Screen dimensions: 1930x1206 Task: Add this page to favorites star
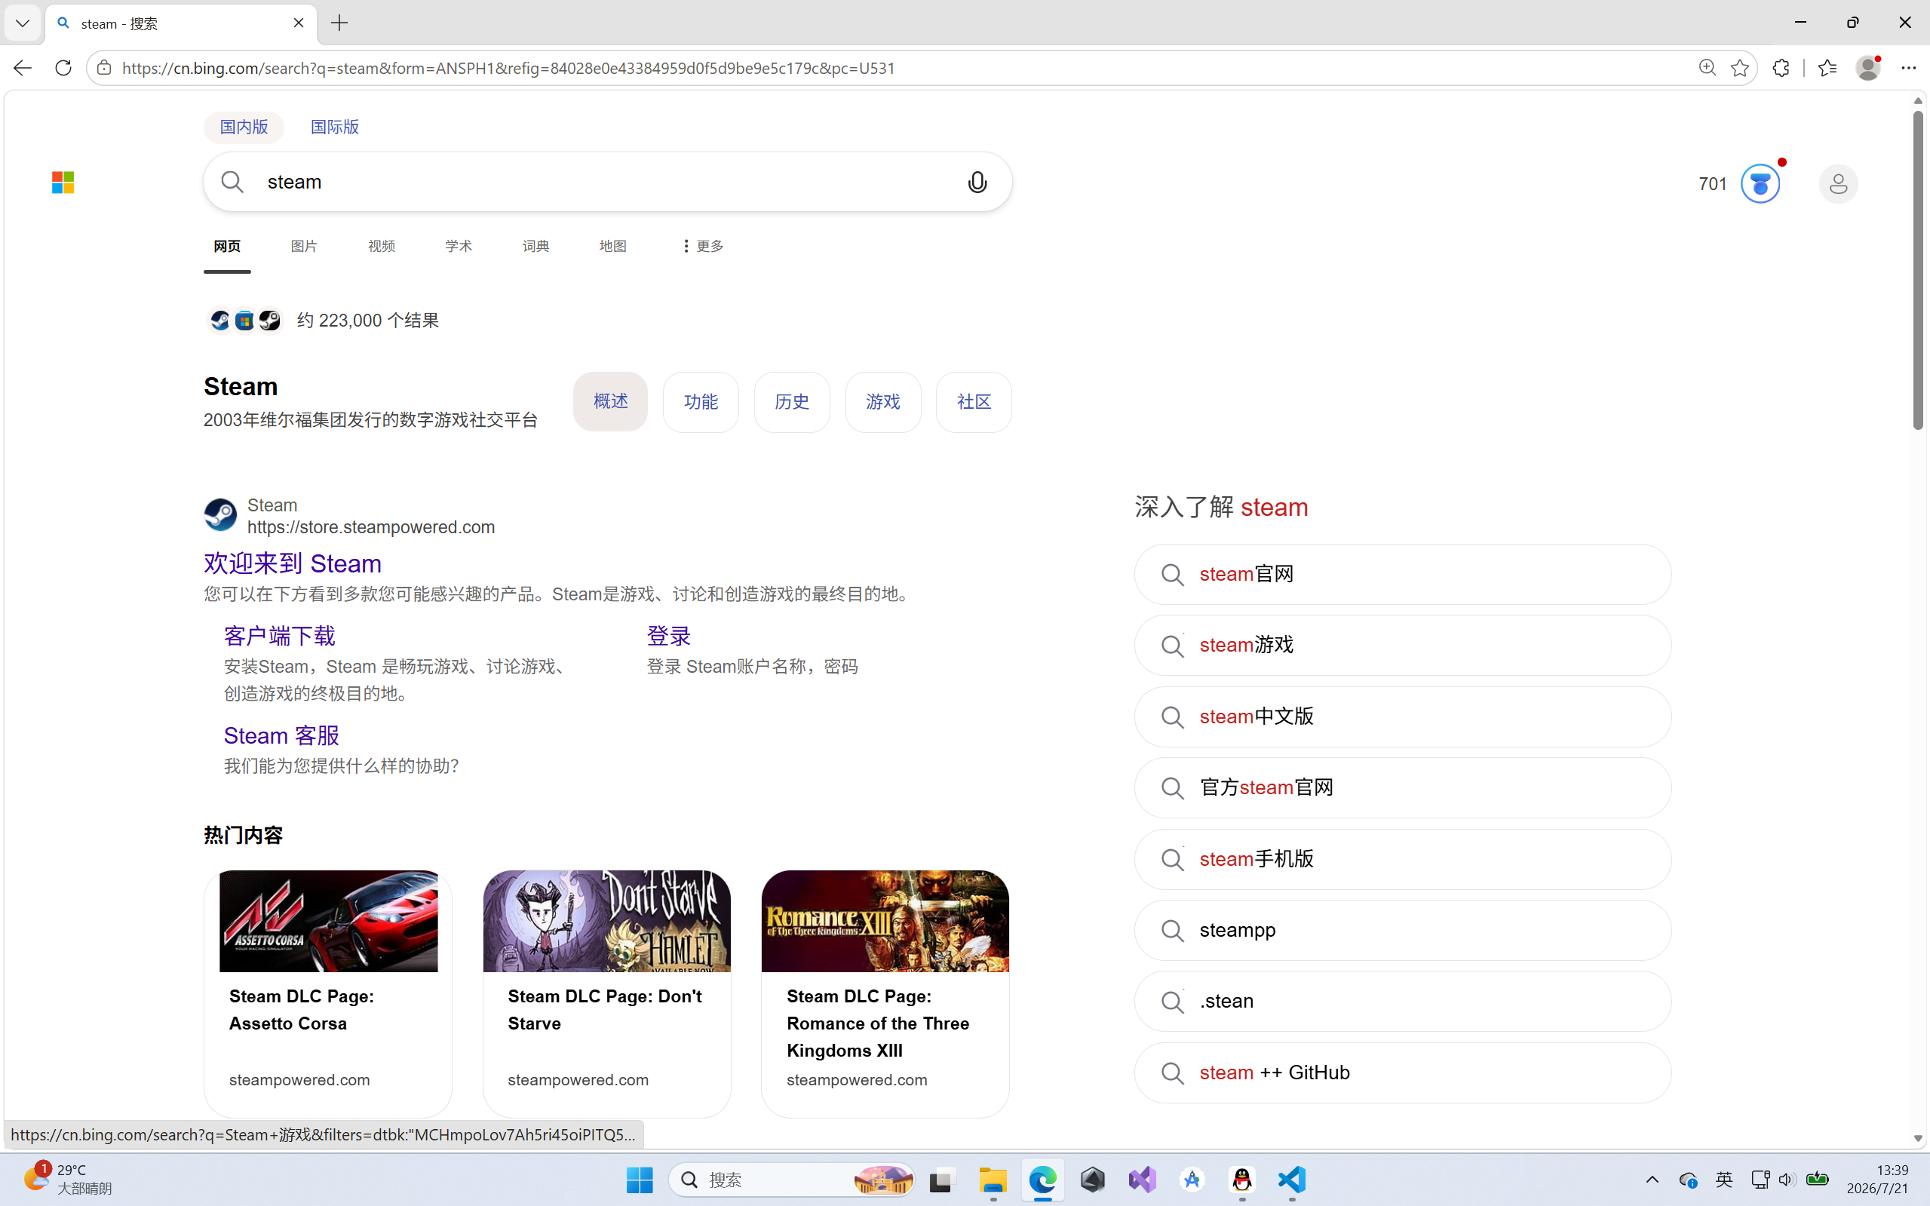point(1740,68)
